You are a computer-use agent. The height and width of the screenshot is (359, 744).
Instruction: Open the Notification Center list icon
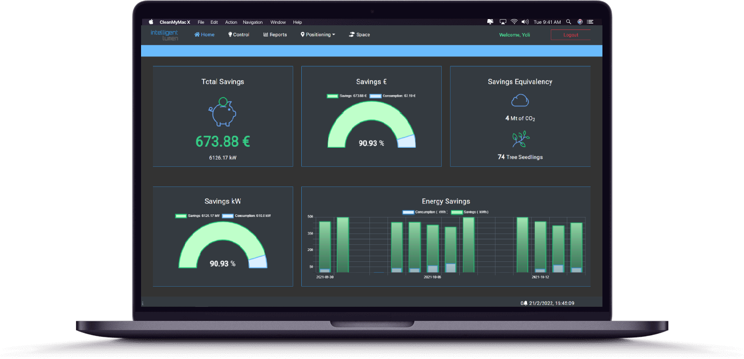coord(591,22)
